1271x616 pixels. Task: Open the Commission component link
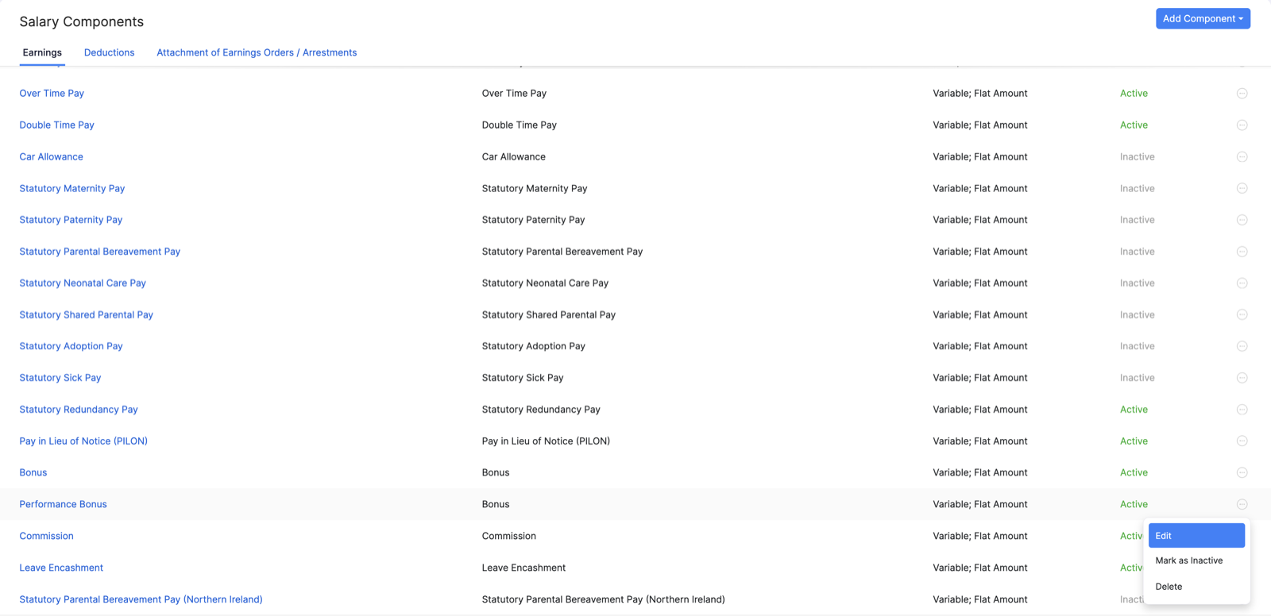(x=47, y=536)
